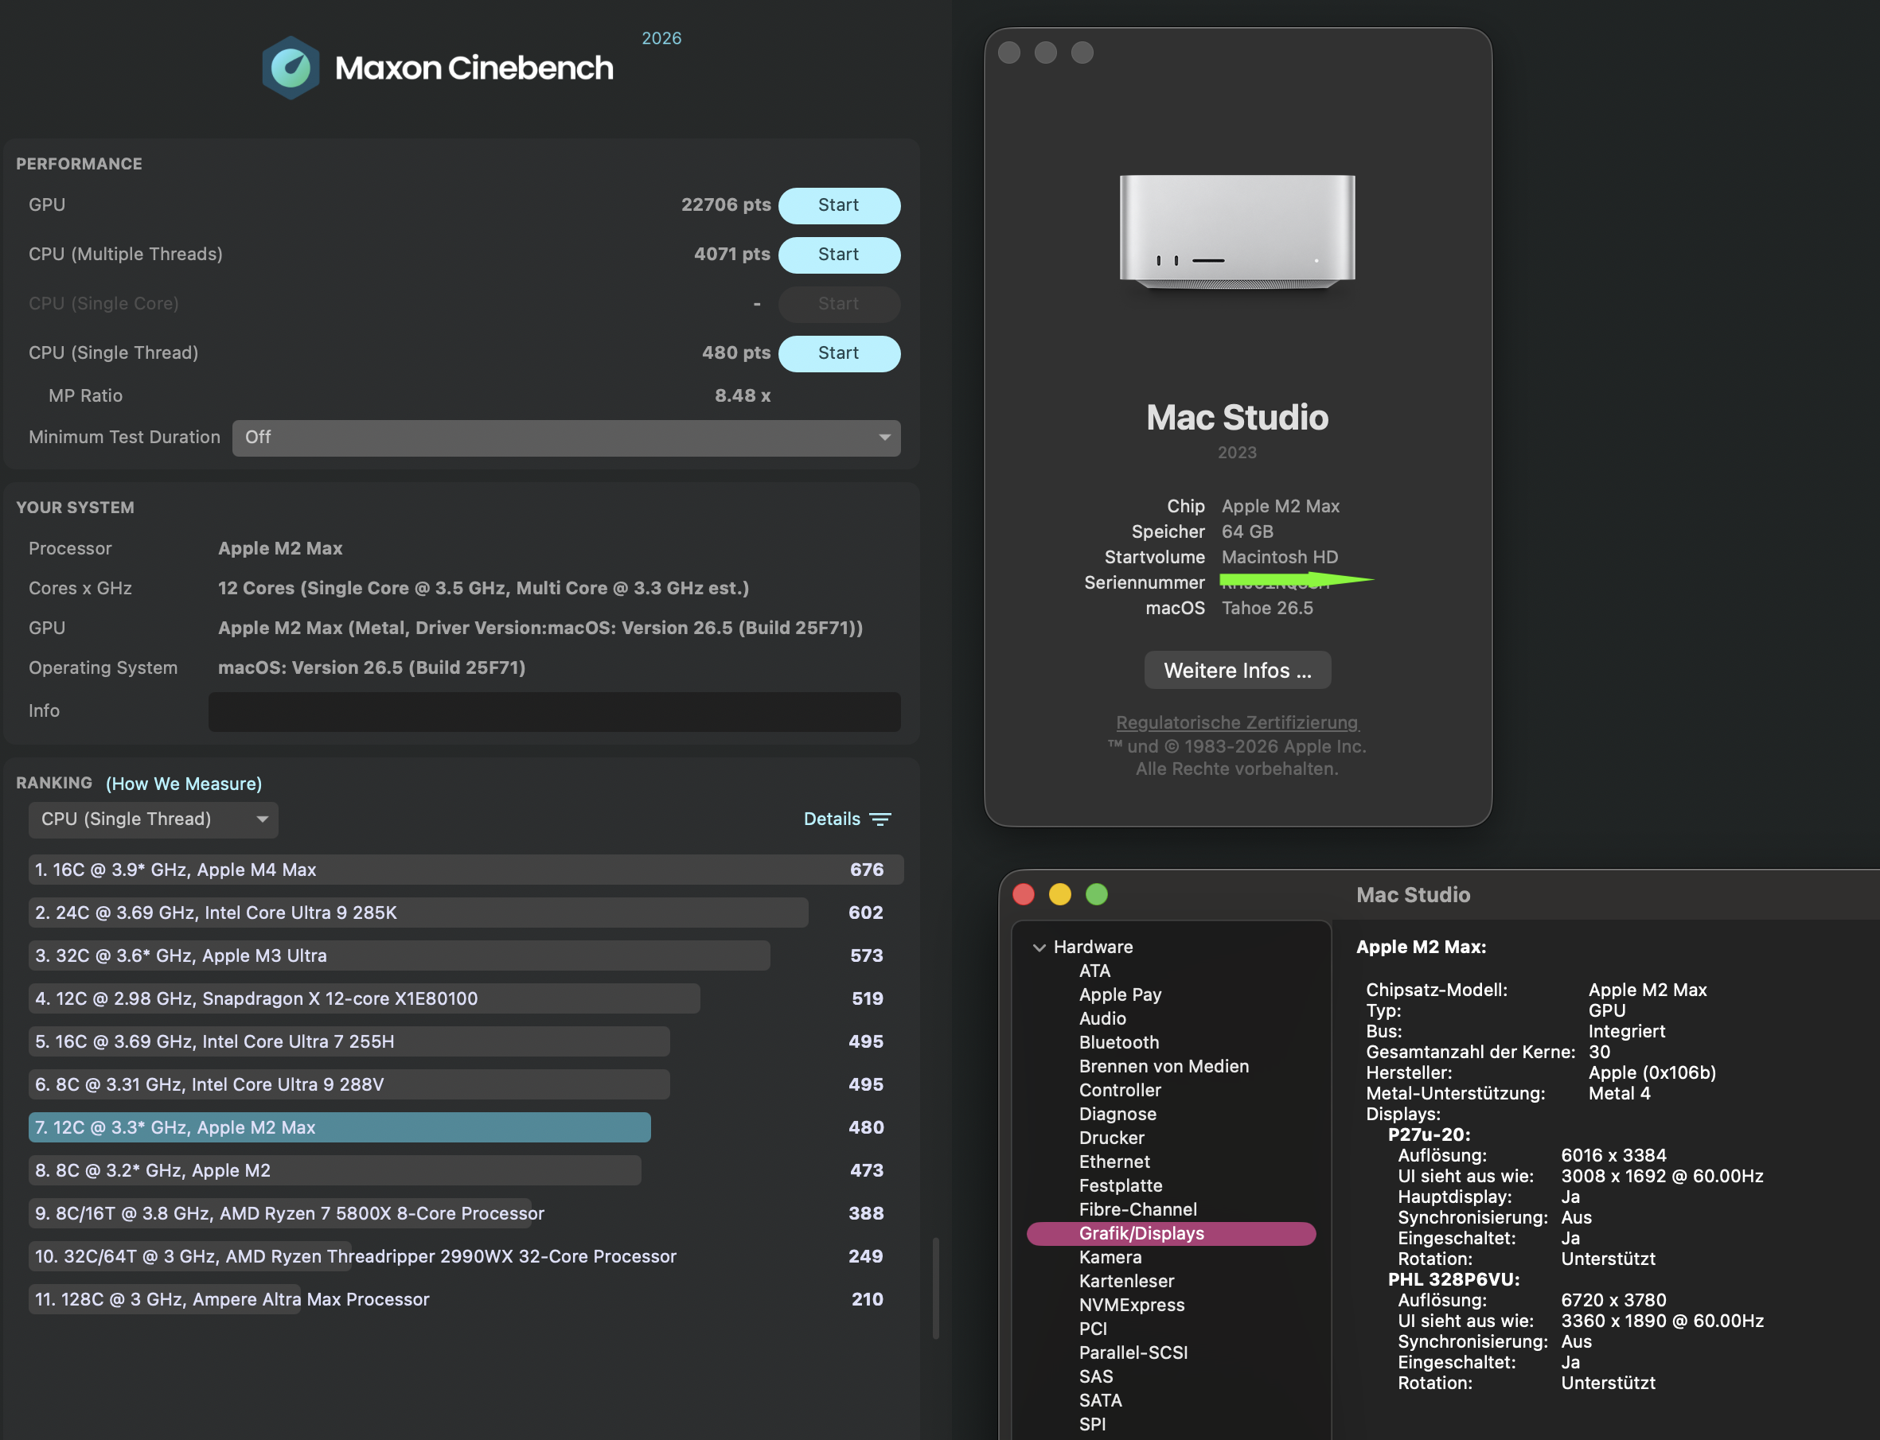Click the PHL 328P6VU display heading
This screenshot has height=1440, width=1880.
pyautogui.click(x=1453, y=1280)
